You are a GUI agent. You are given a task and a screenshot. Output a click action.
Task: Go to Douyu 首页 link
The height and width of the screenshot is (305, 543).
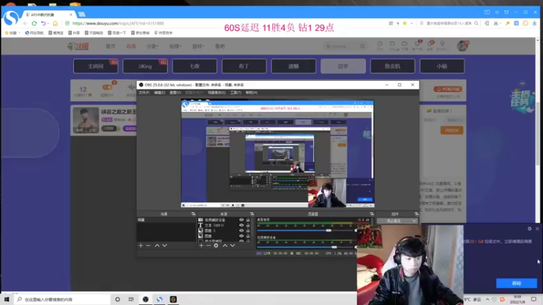[111, 46]
